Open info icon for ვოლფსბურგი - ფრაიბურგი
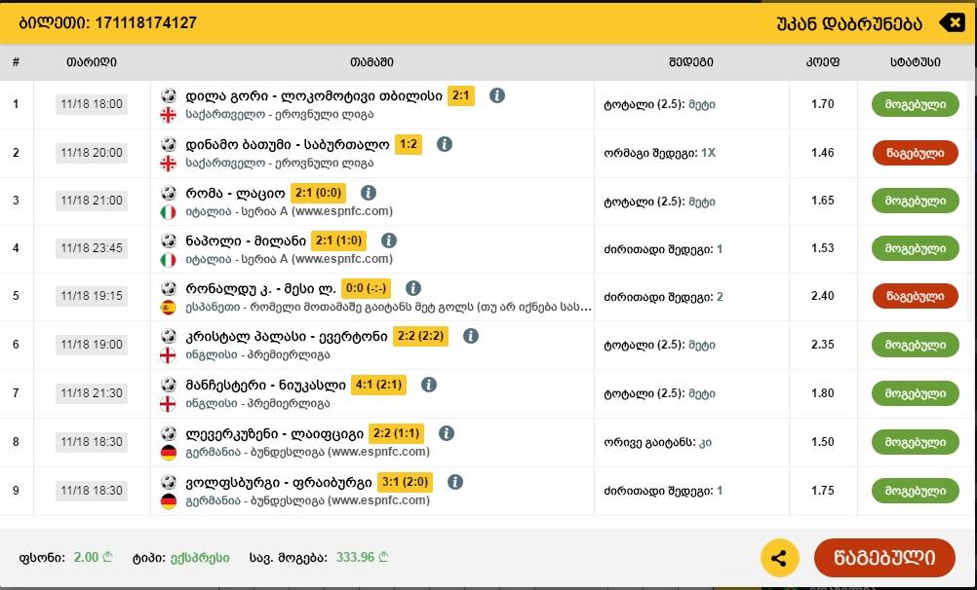The height and width of the screenshot is (590, 977). click(455, 482)
